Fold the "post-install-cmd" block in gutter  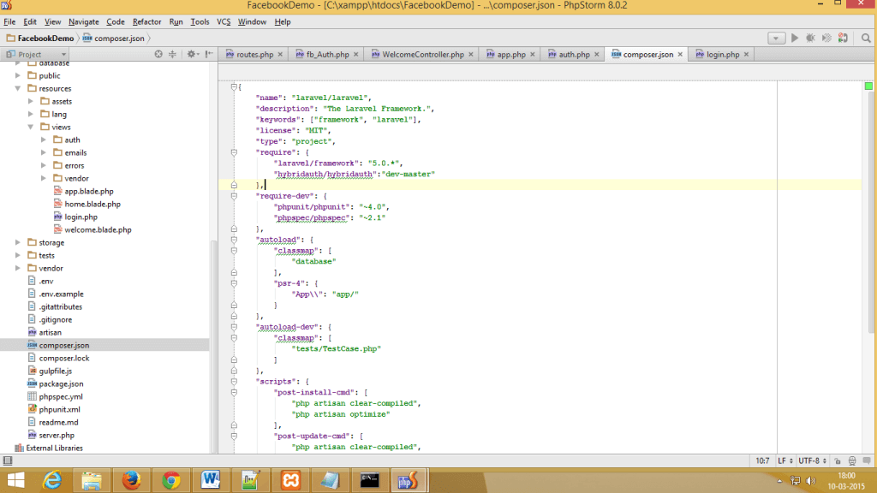point(235,392)
